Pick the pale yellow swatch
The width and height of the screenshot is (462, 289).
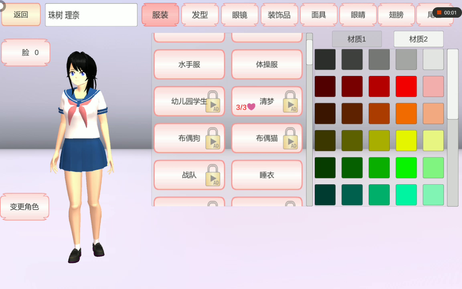433,140
